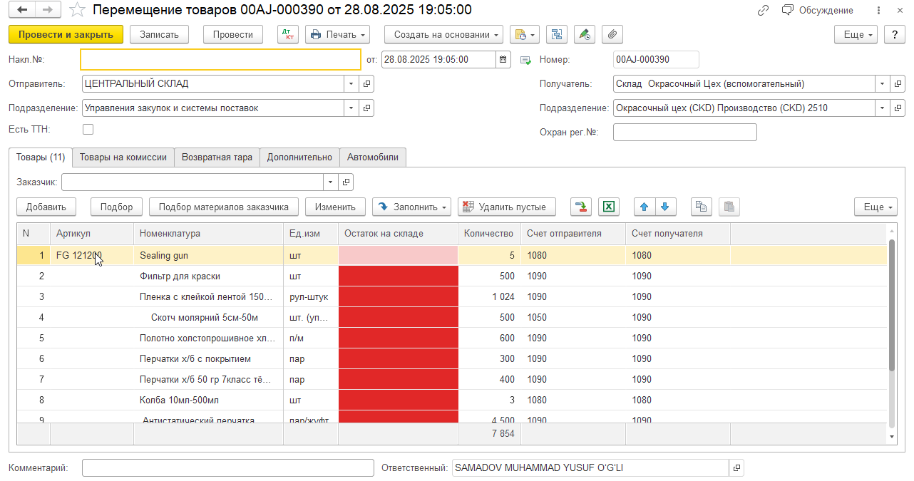914x481 pixels.
Task: Open the top Еще menu
Action: coord(856,34)
